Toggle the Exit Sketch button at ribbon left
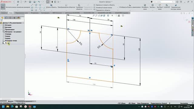194x109 pixels. coord(3,6)
